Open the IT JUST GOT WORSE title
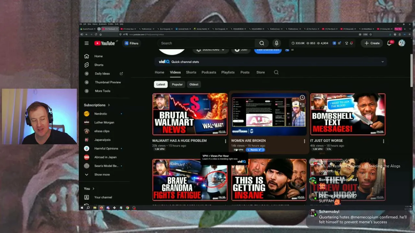Image resolution: width=415 pixels, height=233 pixels. (326, 141)
